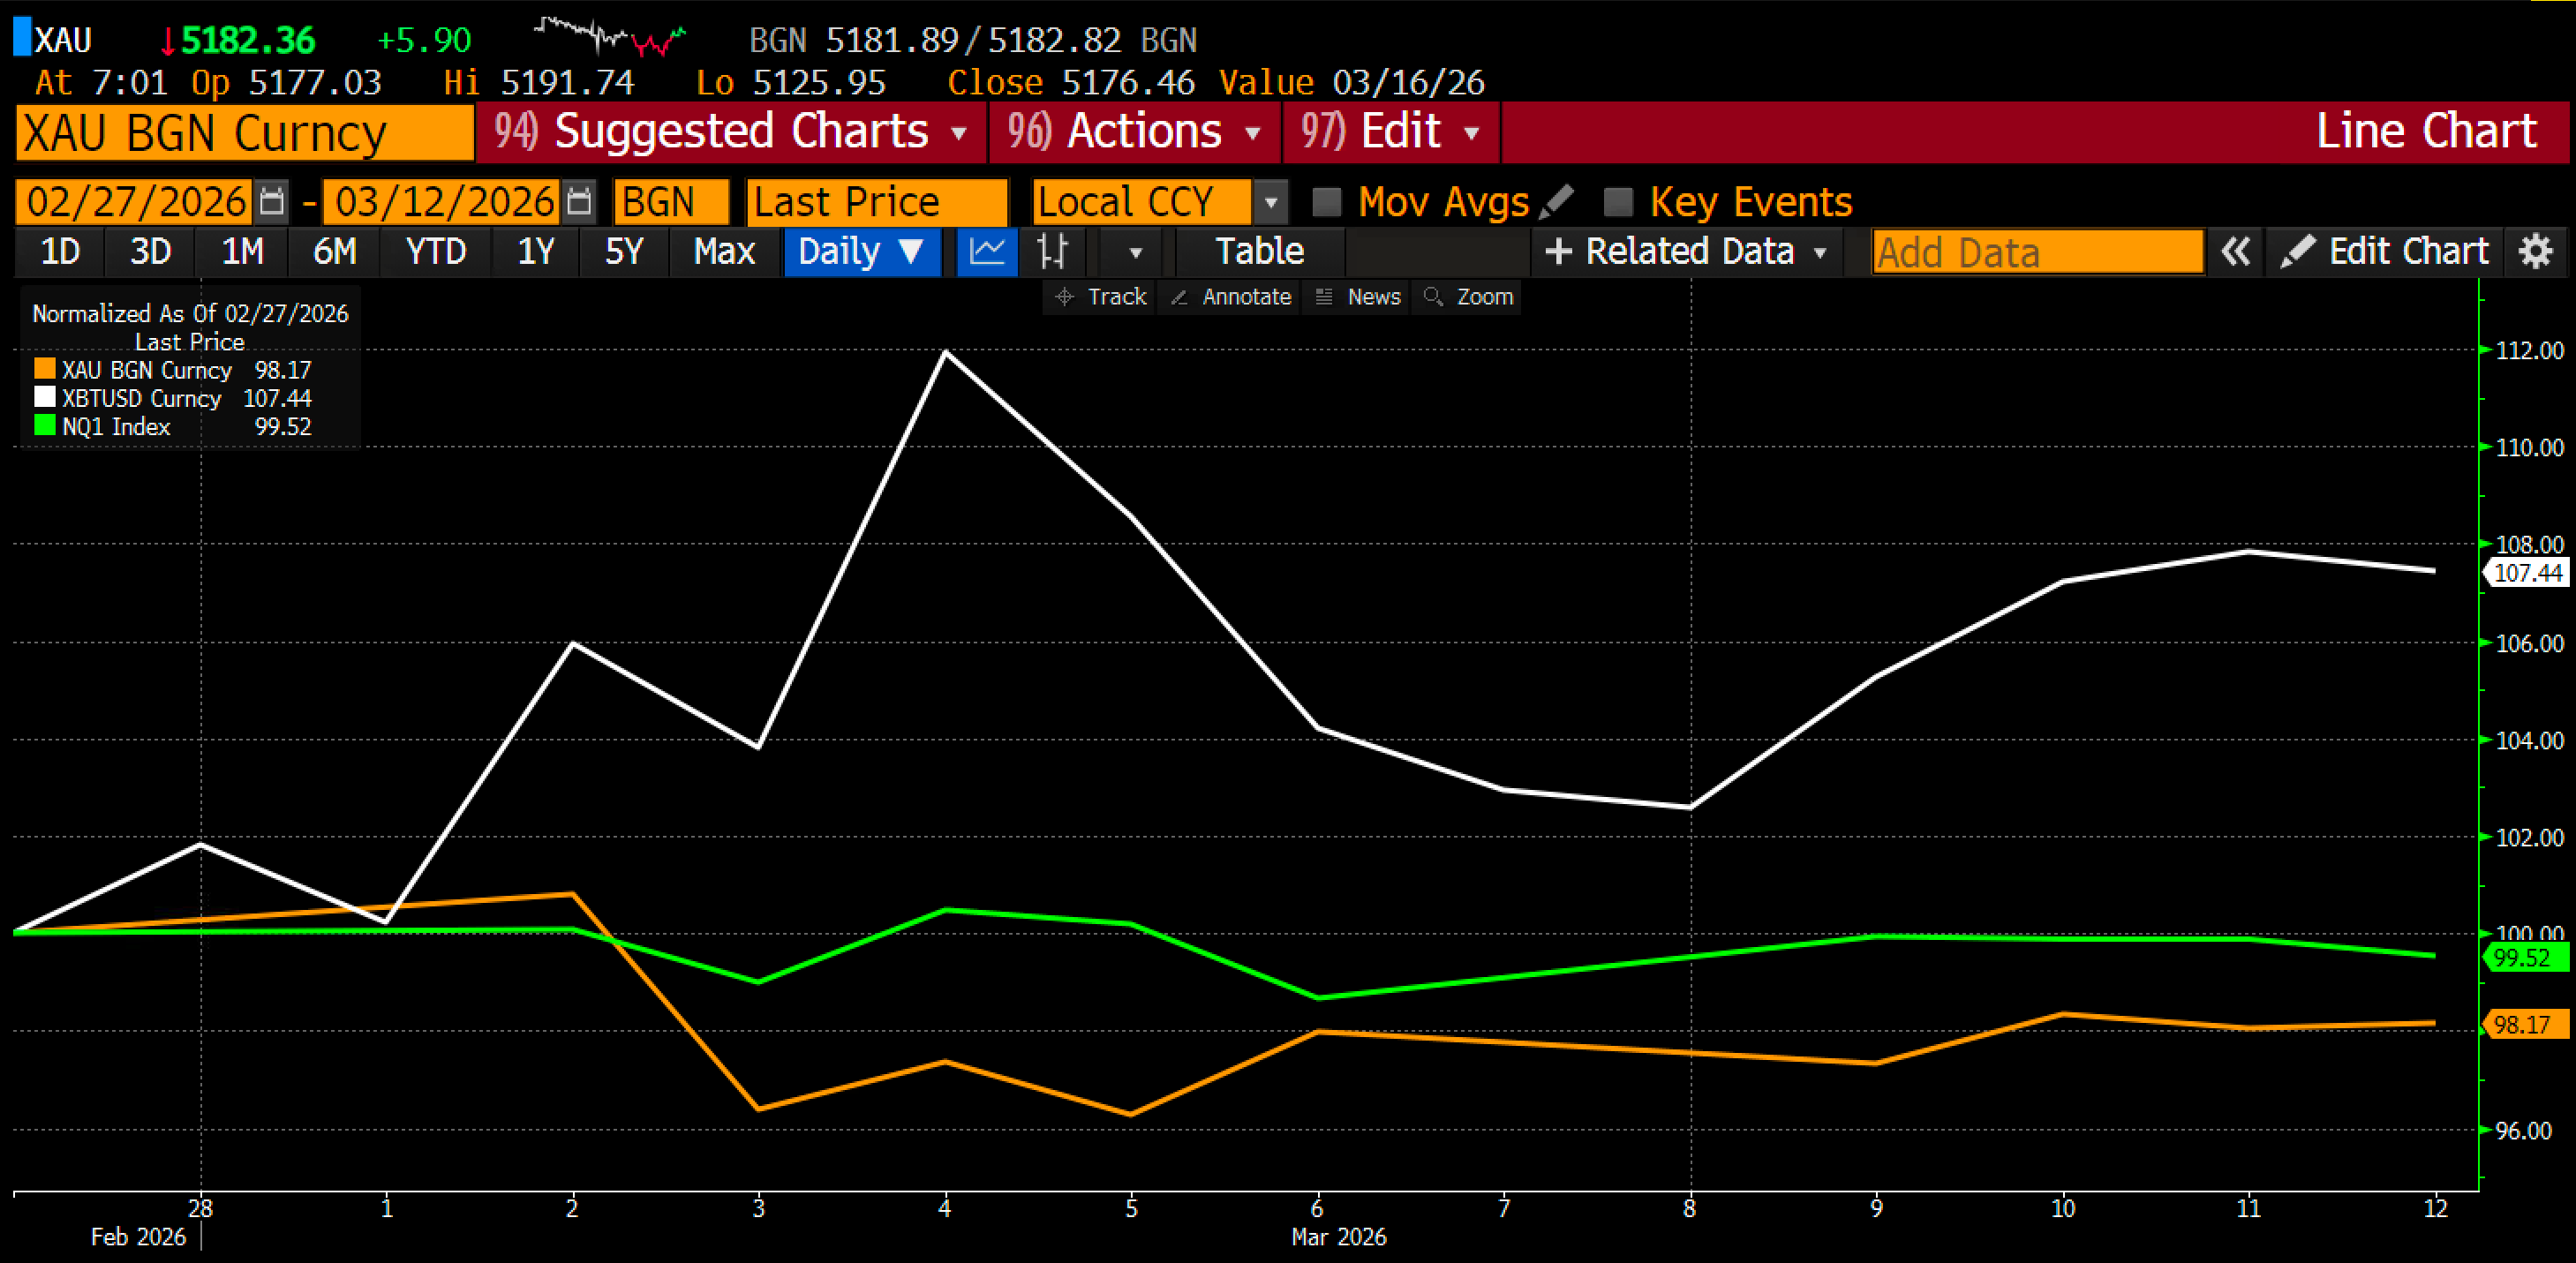The height and width of the screenshot is (1263, 2576).
Task: Click the Mov Avgs pencil edit icon
Action: [1556, 202]
